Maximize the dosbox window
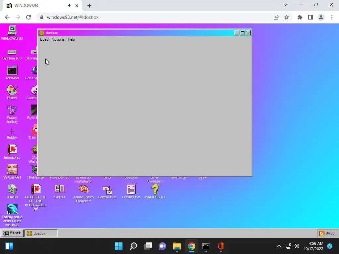This screenshot has width=339, height=254. coord(242,33)
